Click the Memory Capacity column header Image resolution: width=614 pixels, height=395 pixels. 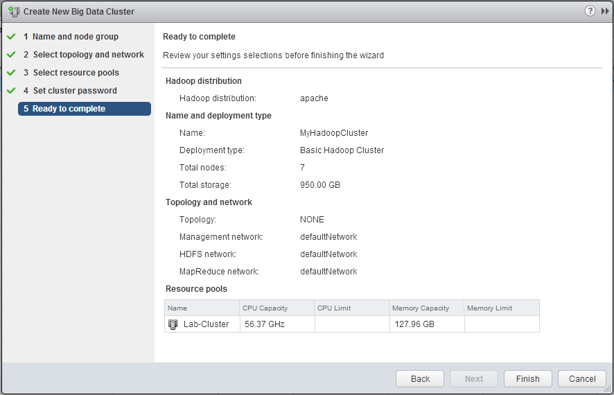click(426, 308)
